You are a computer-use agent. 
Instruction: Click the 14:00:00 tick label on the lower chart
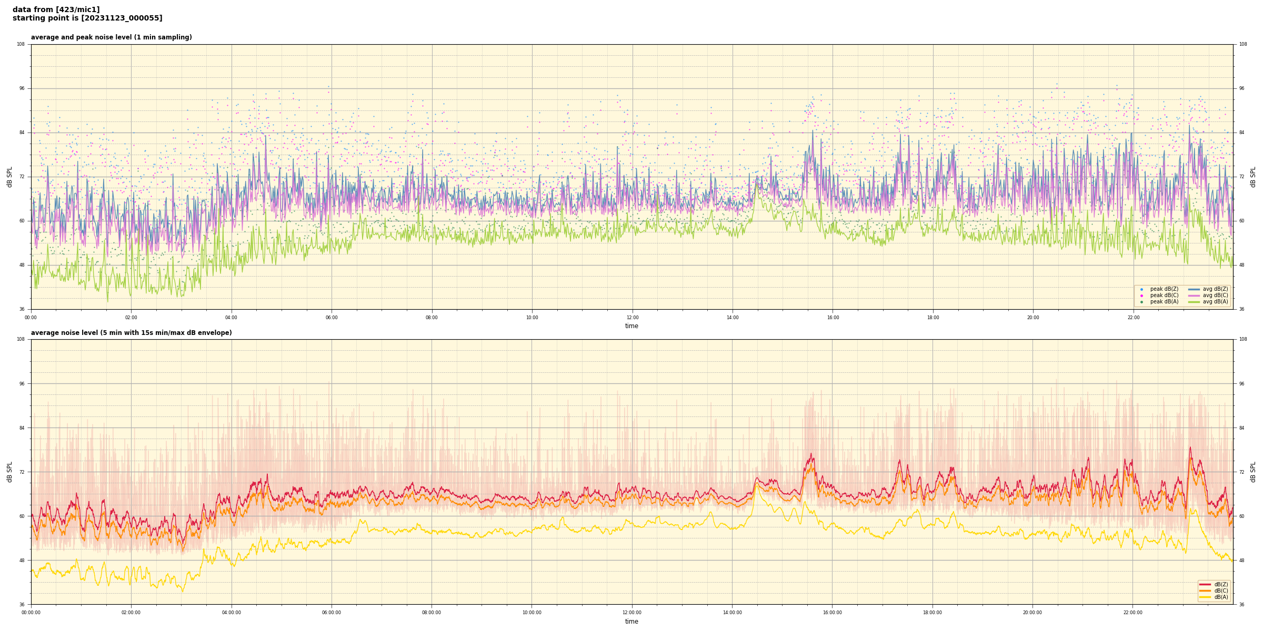point(732,613)
